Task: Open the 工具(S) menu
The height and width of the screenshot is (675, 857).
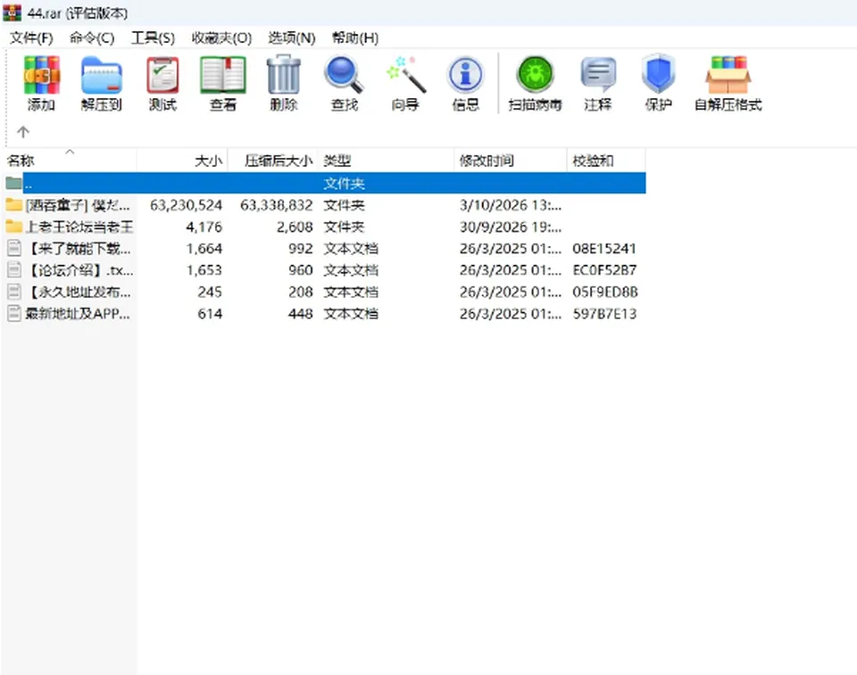Action: click(153, 37)
